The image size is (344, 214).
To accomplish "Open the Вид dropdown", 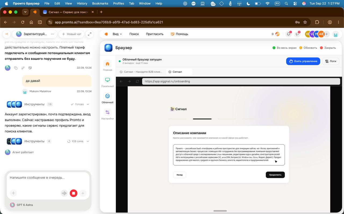I will [x=117, y=34].
